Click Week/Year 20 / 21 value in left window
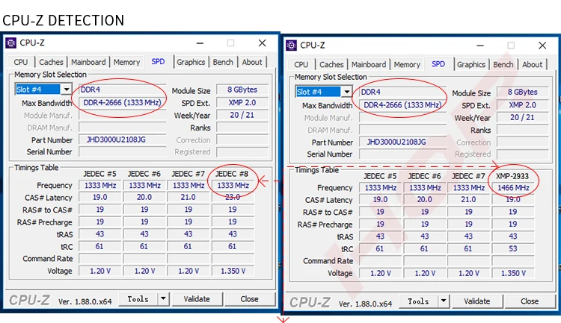561x323 pixels. pos(242,116)
